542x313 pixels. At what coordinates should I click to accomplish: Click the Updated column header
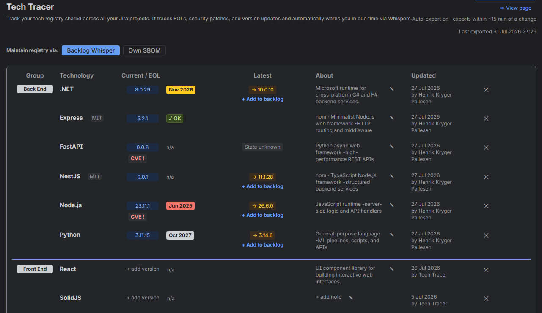(x=424, y=75)
